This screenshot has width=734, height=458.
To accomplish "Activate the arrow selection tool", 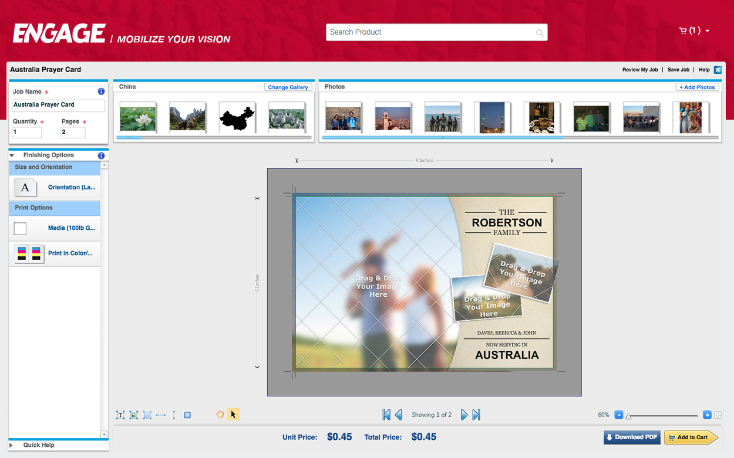I will click(x=233, y=415).
